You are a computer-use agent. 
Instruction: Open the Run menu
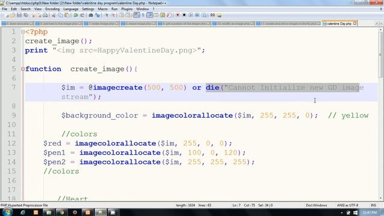point(115,9)
